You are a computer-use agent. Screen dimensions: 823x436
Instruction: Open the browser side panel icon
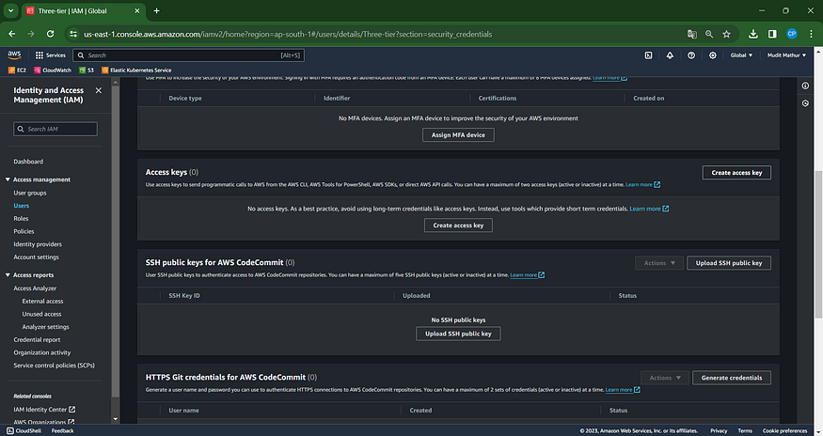point(772,34)
